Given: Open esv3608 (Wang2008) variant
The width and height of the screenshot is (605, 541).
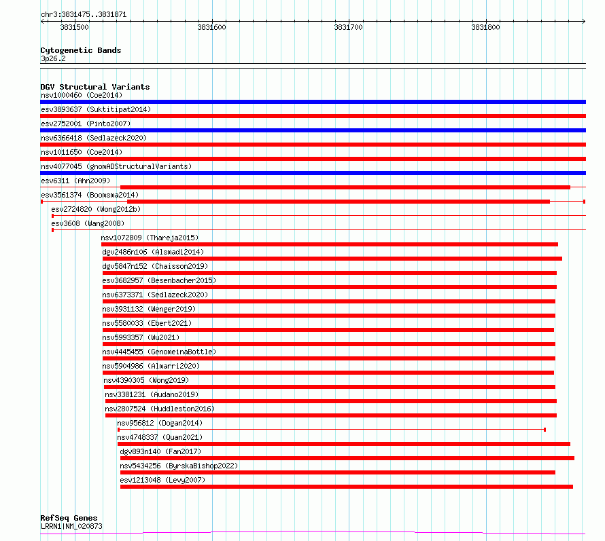Looking at the screenshot, I should [88, 223].
